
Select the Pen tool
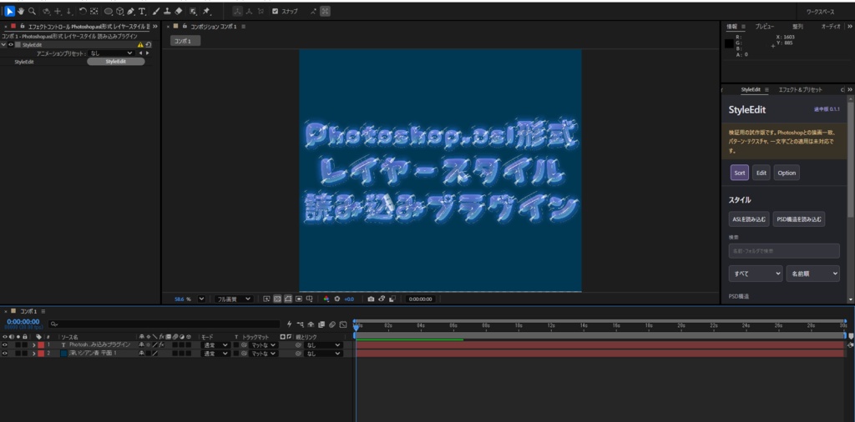point(130,11)
